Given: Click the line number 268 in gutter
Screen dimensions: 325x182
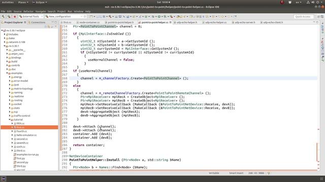Looking at the screenshot, I should point(64,78).
